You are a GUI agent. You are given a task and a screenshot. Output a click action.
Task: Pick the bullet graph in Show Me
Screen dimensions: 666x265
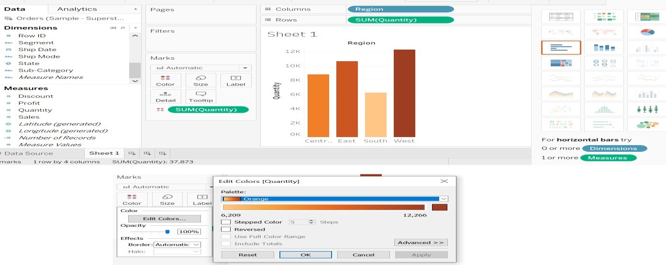pos(605,124)
